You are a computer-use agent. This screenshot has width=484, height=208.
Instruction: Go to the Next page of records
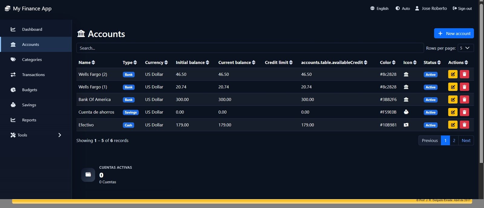(x=466, y=140)
